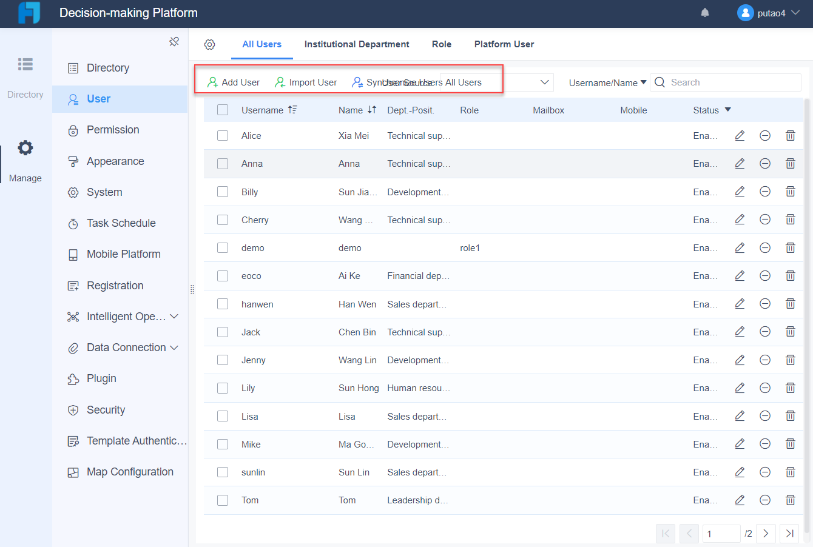The image size is (813, 547).
Task: Click the next page arrow in pagination
Action: 766,534
